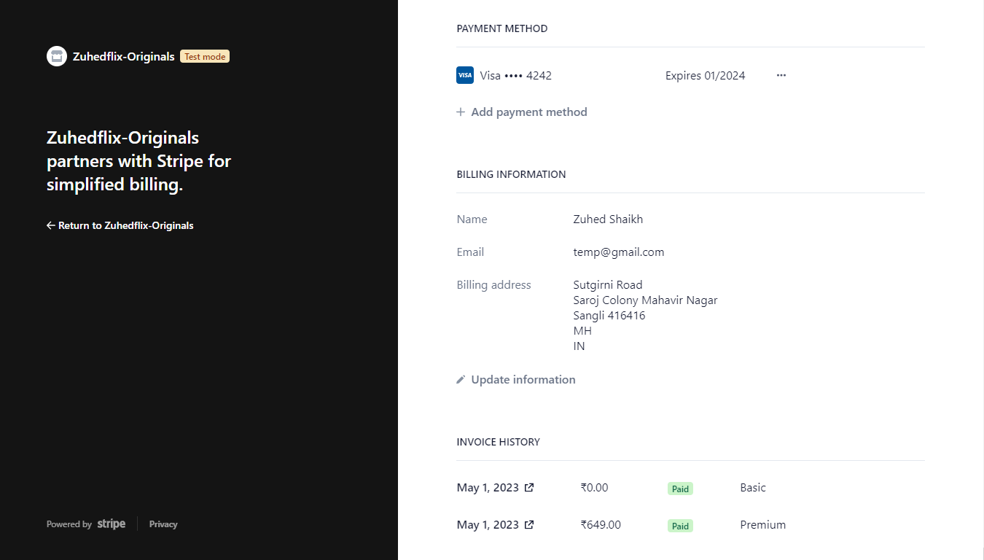Click the Test mode badge
This screenshot has width=984, height=560.
[x=205, y=56]
